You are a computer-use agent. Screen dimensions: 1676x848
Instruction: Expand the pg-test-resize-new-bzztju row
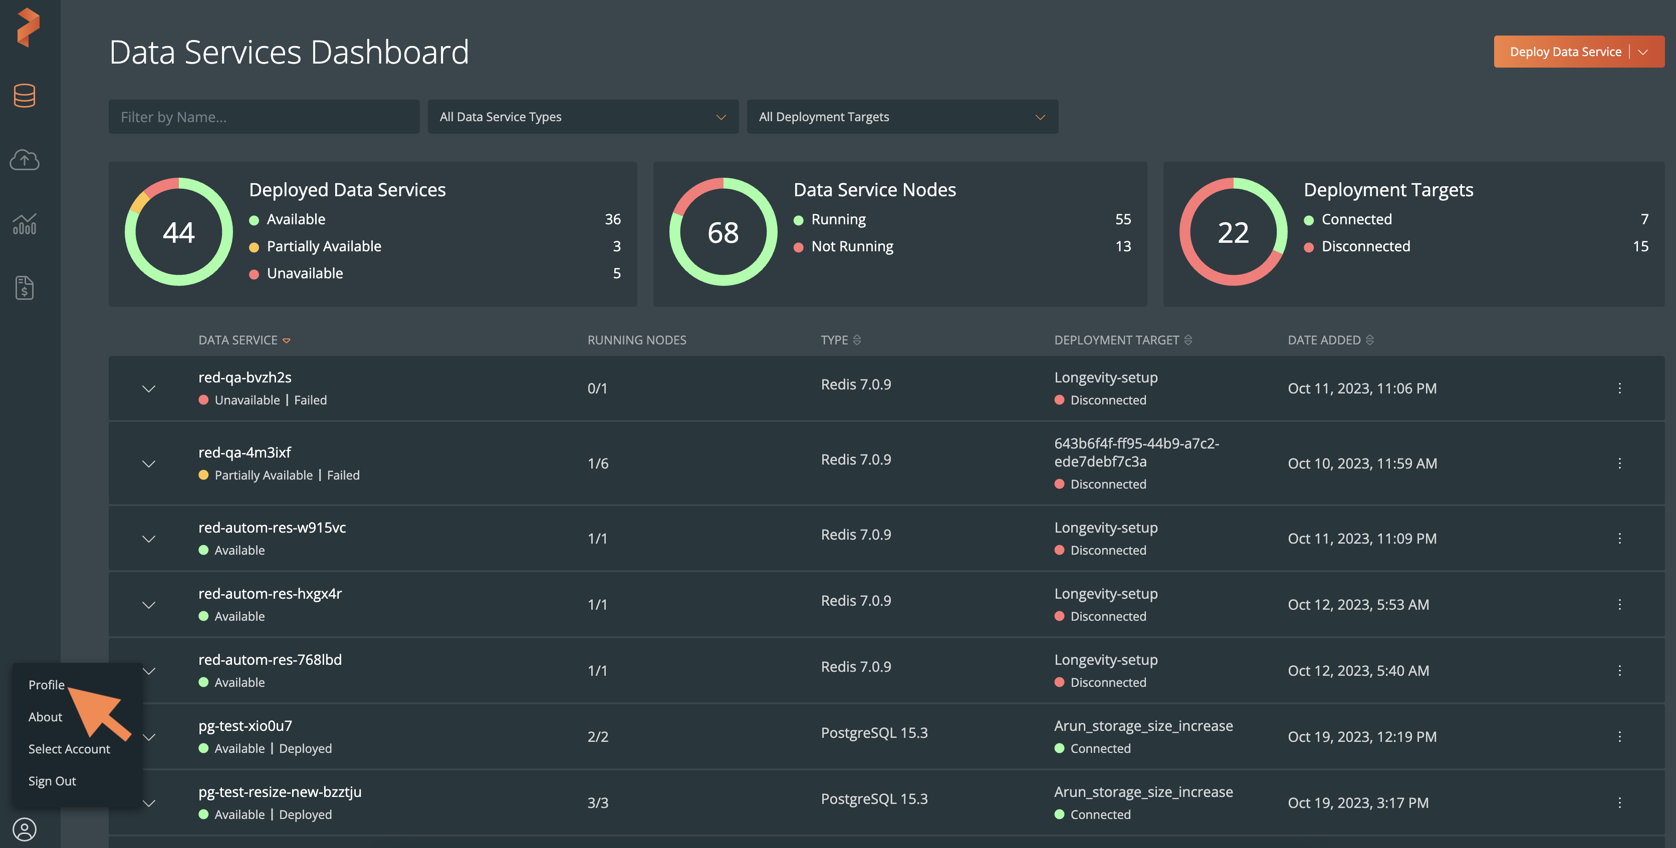pos(149,803)
